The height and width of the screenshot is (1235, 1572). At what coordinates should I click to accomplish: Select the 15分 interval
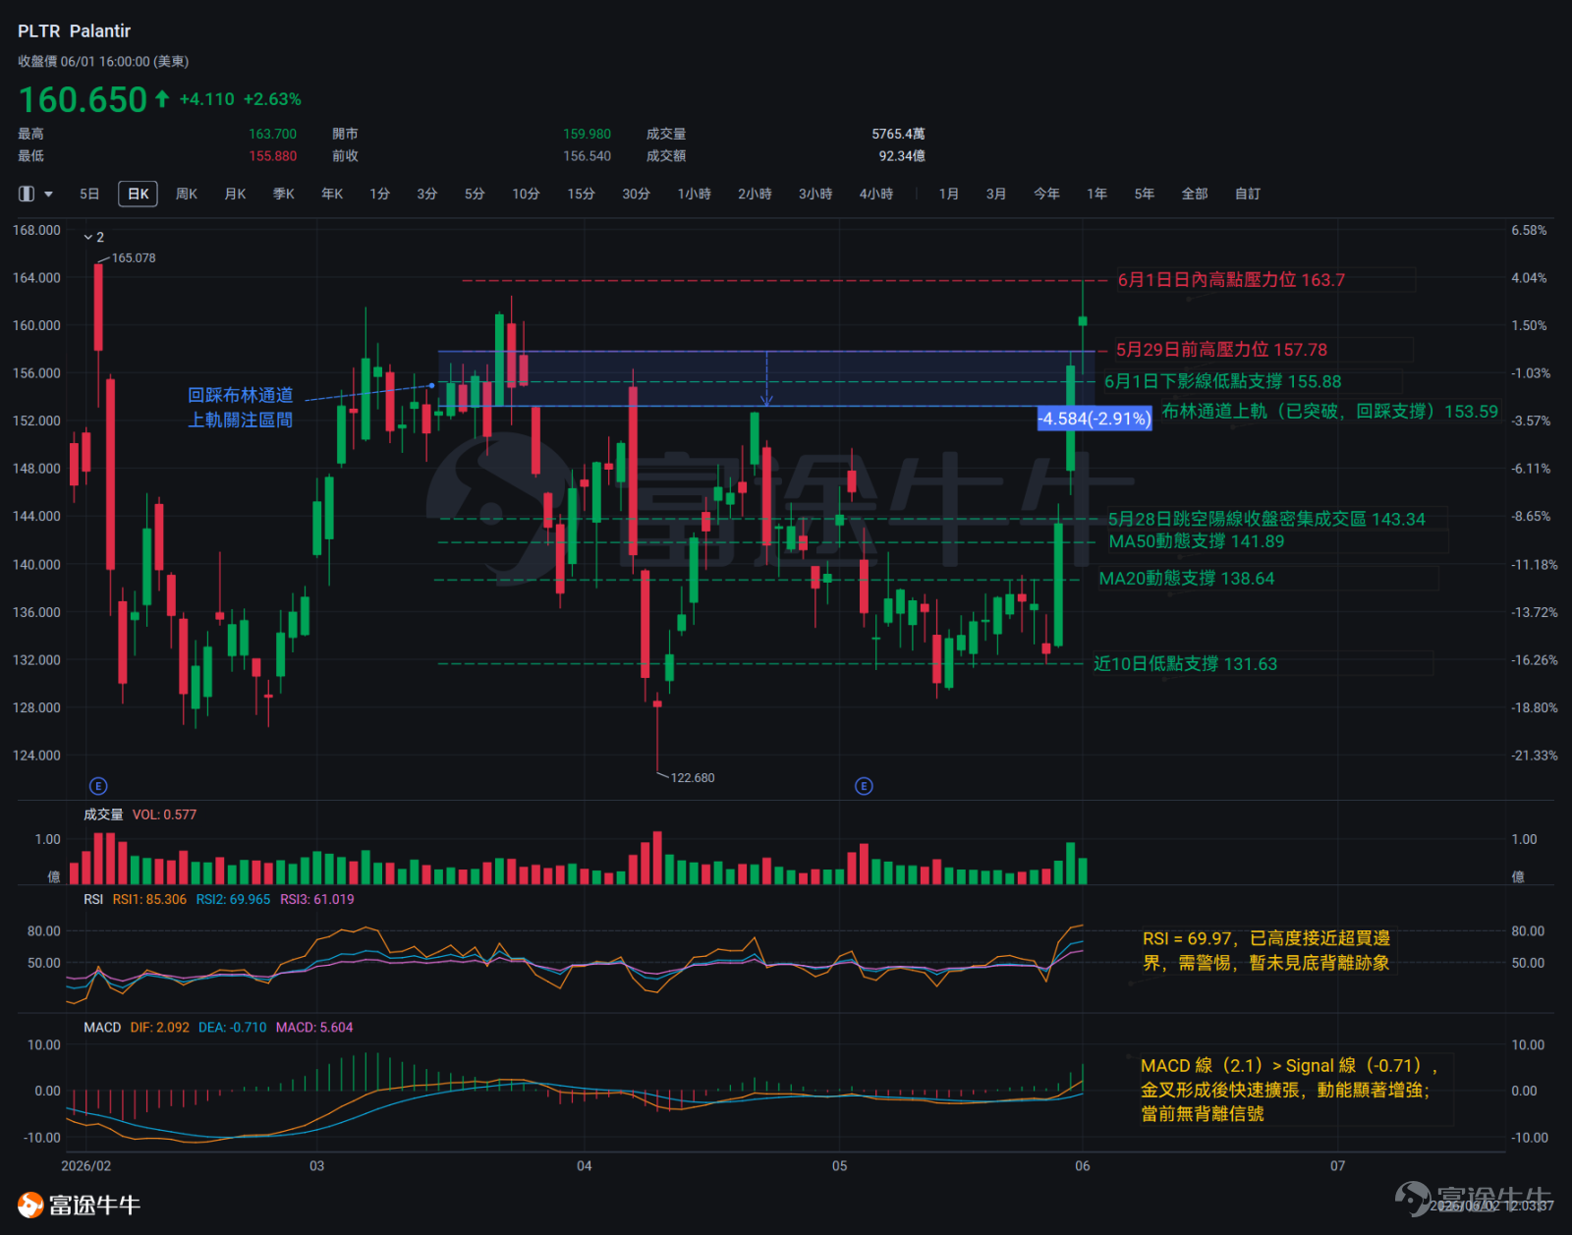coord(582,194)
